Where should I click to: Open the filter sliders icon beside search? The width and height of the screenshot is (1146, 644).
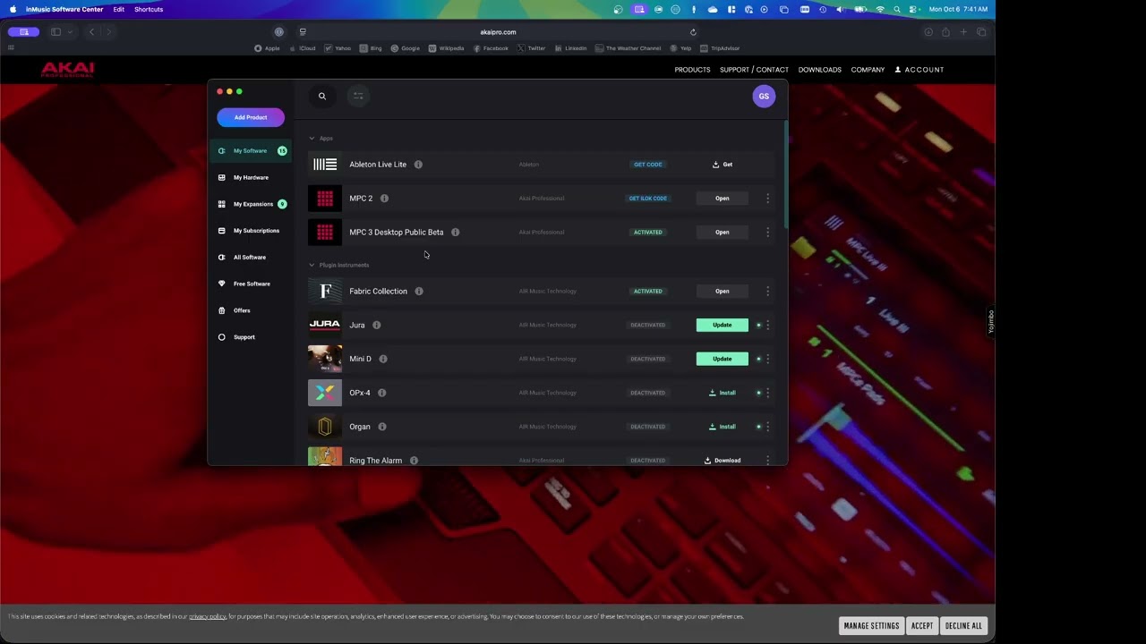[x=358, y=97]
